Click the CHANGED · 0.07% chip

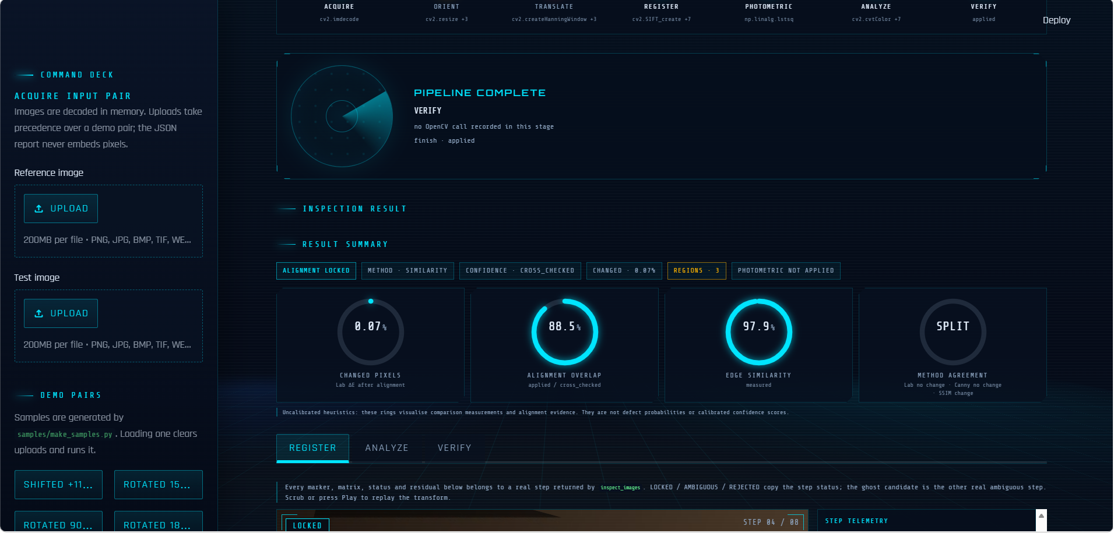coord(624,271)
